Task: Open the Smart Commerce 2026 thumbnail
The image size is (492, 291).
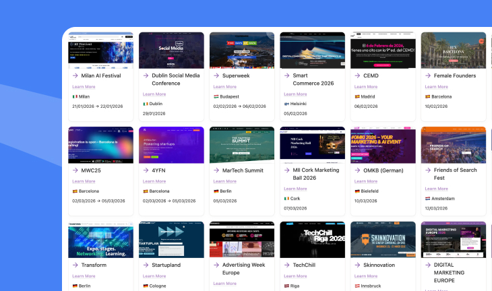Action: click(x=313, y=50)
